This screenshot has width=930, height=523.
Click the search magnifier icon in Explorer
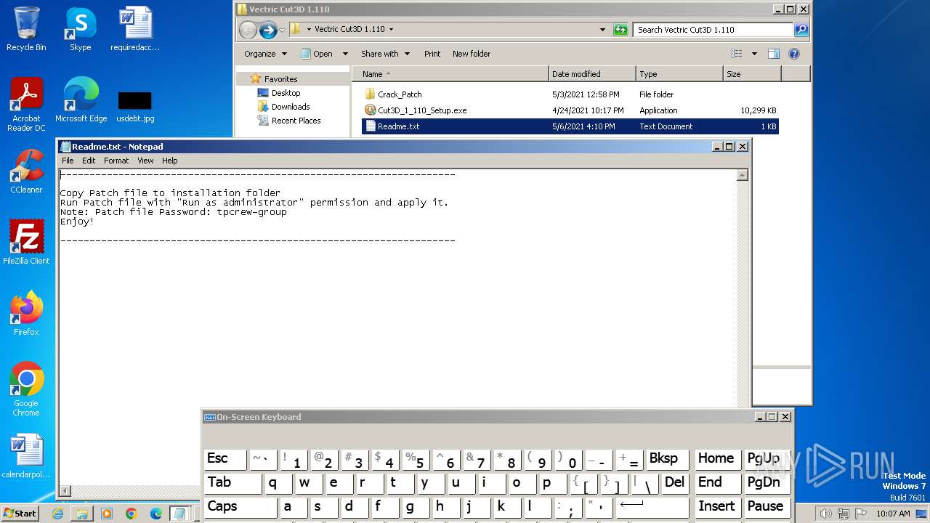801,30
